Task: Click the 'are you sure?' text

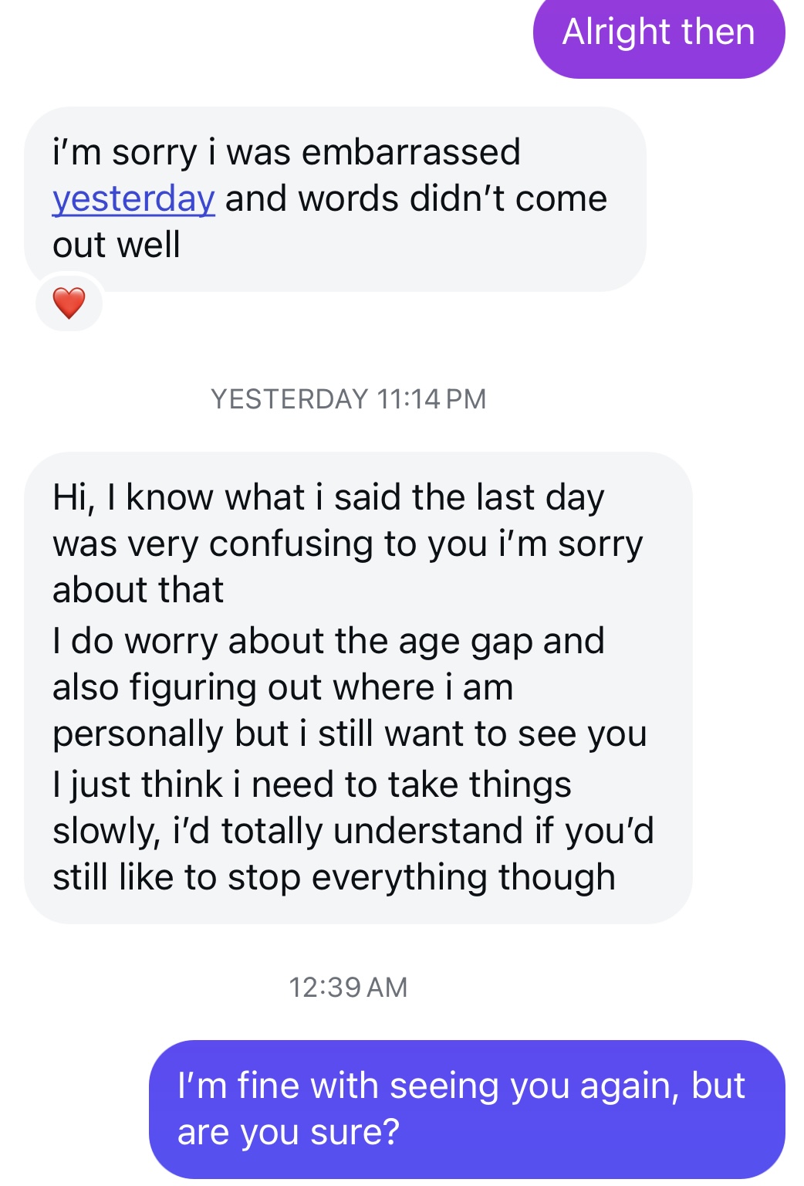Action: click(288, 1132)
